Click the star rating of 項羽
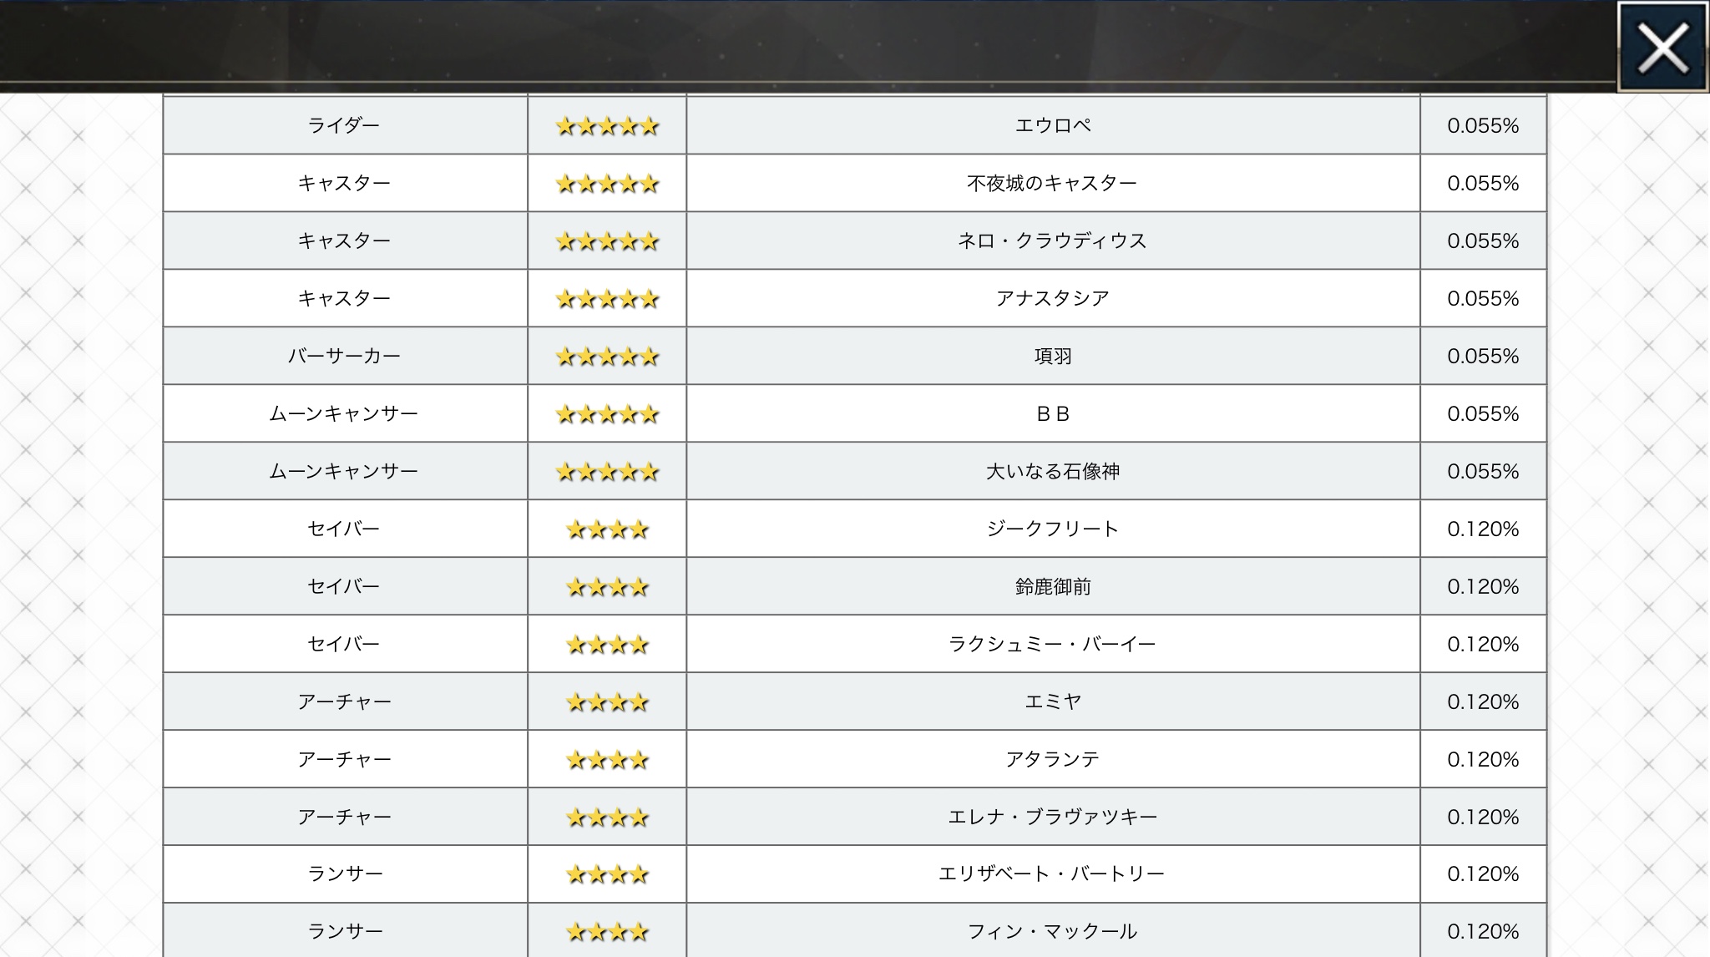Screen dimensions: 1710x957 [607, 357]
